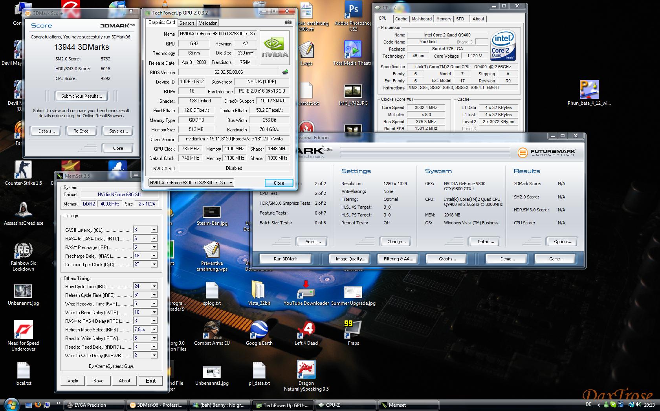Expand CAS# Latency (tCL) dropdown
The width and height of the screenshot is (660, 411).
(x=154, y=230)
